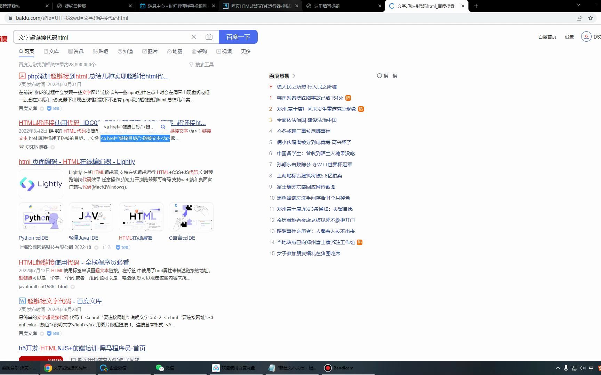Switch to the 图片 tab
This screenshot has width=601, height=375.
(x=150, y=51)
